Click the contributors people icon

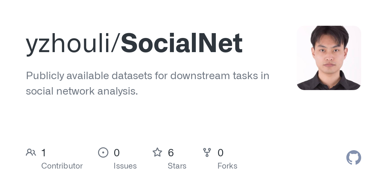coord(31,152)
